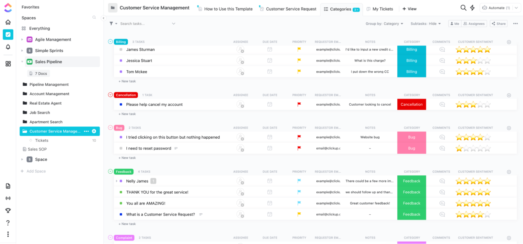This screenshot has width=523, height=244.
Task: Toggle the Me filter in the toolbar
Action: point(455,23)
